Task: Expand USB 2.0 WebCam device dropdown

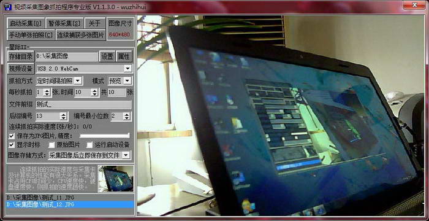Action: [127, 69]
